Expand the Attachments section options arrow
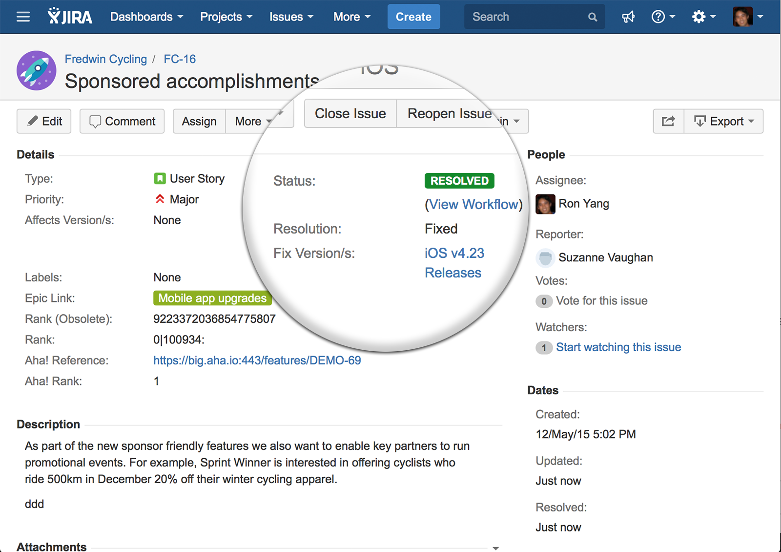The image size is (781, 552). [495, 548]
